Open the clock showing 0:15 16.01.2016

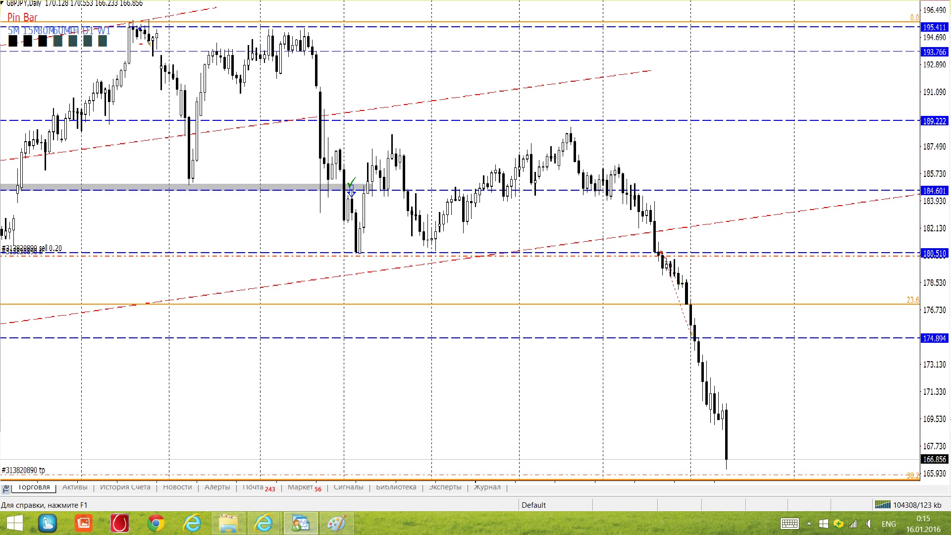pyautogui.click(x=923, y=524)
